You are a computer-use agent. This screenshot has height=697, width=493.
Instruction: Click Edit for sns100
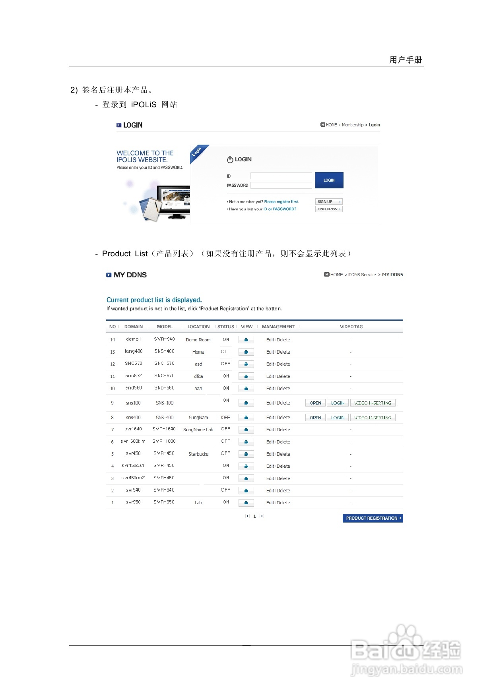coord(270,403)
